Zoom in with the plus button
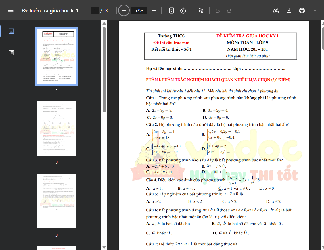 click(154, 11)
